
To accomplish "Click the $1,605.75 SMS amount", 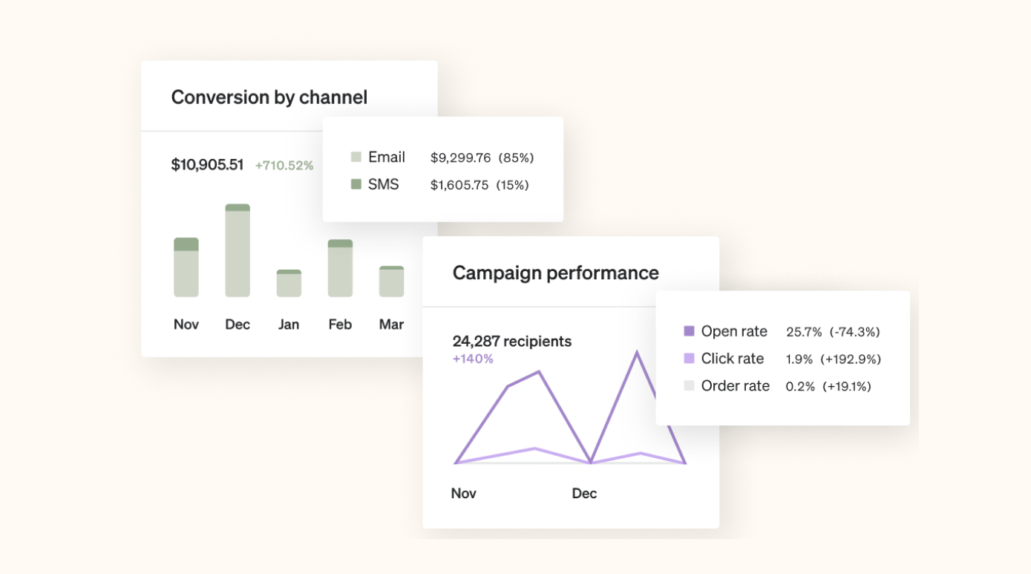I will 459,185.
